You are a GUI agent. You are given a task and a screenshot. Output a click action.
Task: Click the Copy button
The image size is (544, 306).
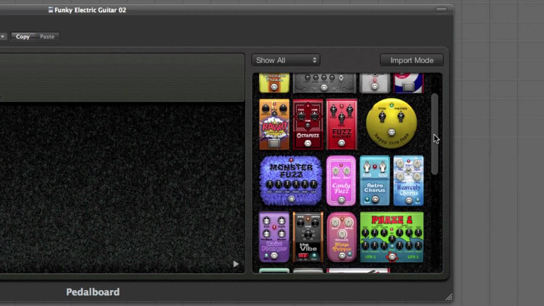(23, 37)
